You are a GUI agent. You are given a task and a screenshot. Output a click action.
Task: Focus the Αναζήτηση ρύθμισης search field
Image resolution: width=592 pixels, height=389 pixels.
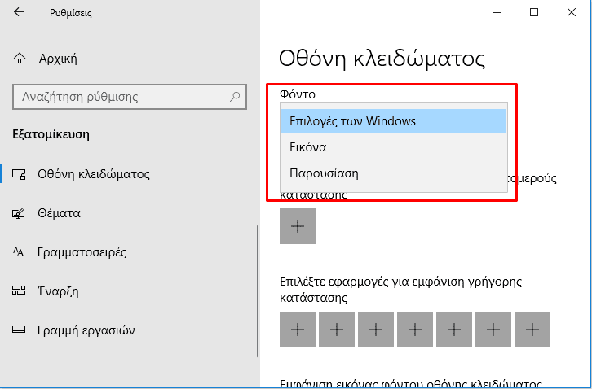(122, 97)
